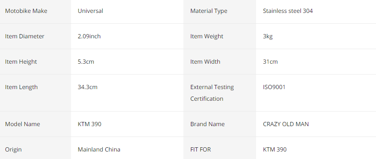Select the 31cm width value
The width and height of the screenshot is (376, 159).
coord(270,62)
